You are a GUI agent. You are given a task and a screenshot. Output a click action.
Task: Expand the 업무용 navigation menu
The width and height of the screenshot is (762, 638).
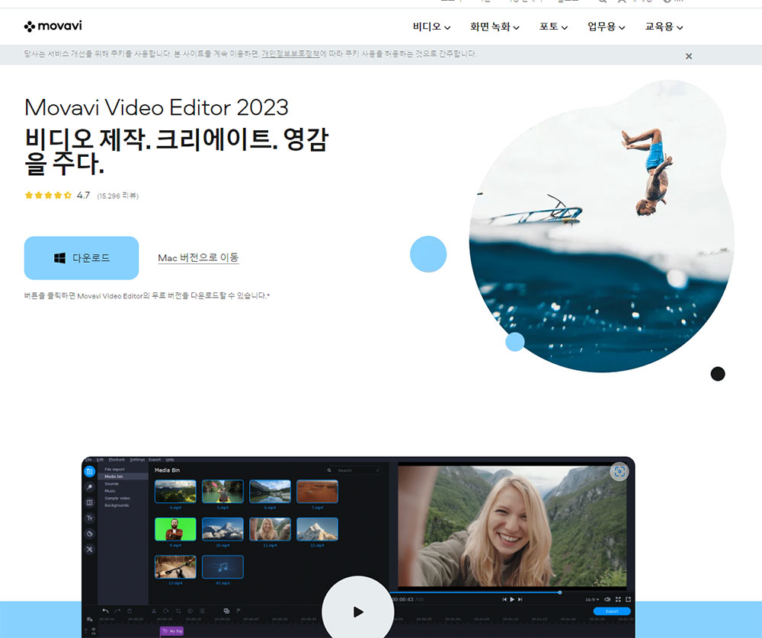coord(606,27)
